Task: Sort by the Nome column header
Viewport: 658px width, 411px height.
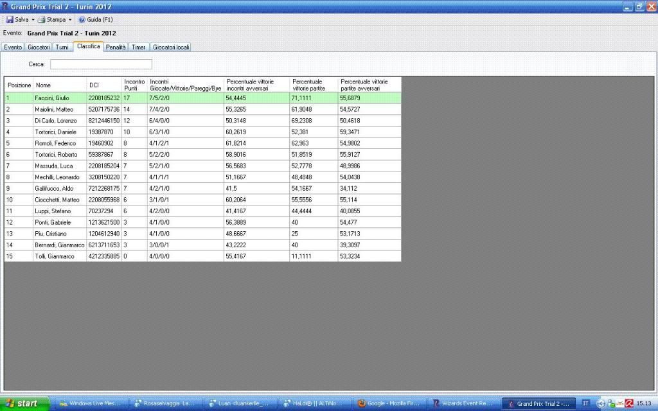Action: (x=59, y=85)
